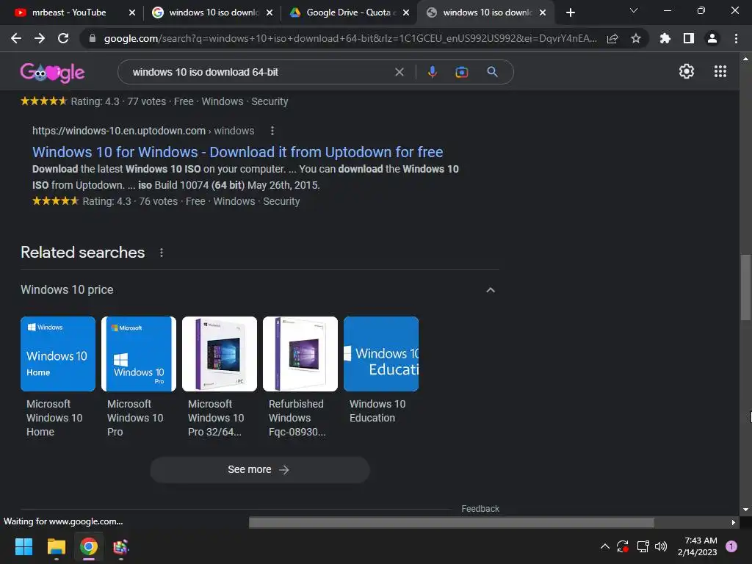
Task: Close the Google Drive tab
Action: pos(406,12)
